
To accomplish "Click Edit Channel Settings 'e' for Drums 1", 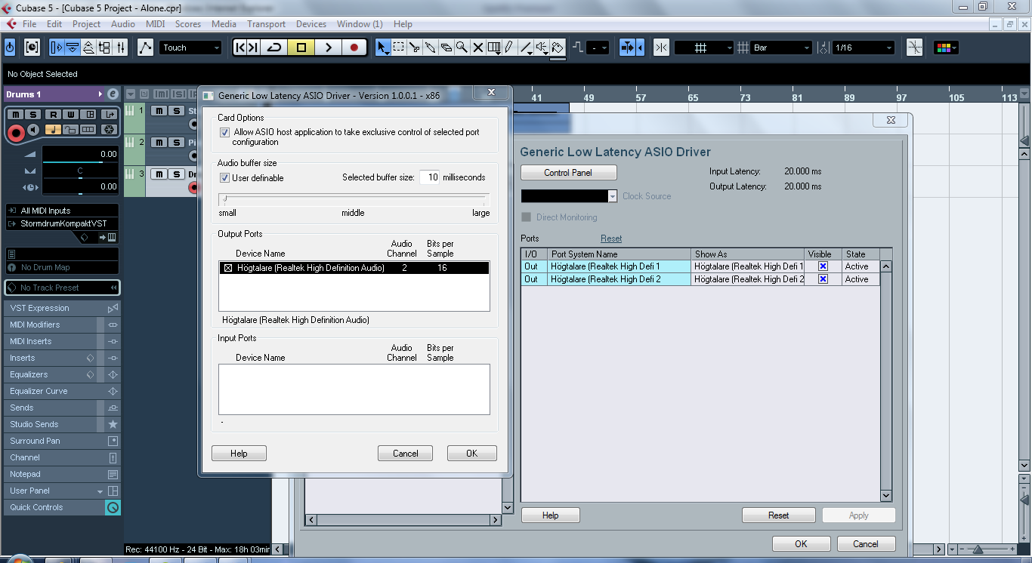I will point(113,94).
